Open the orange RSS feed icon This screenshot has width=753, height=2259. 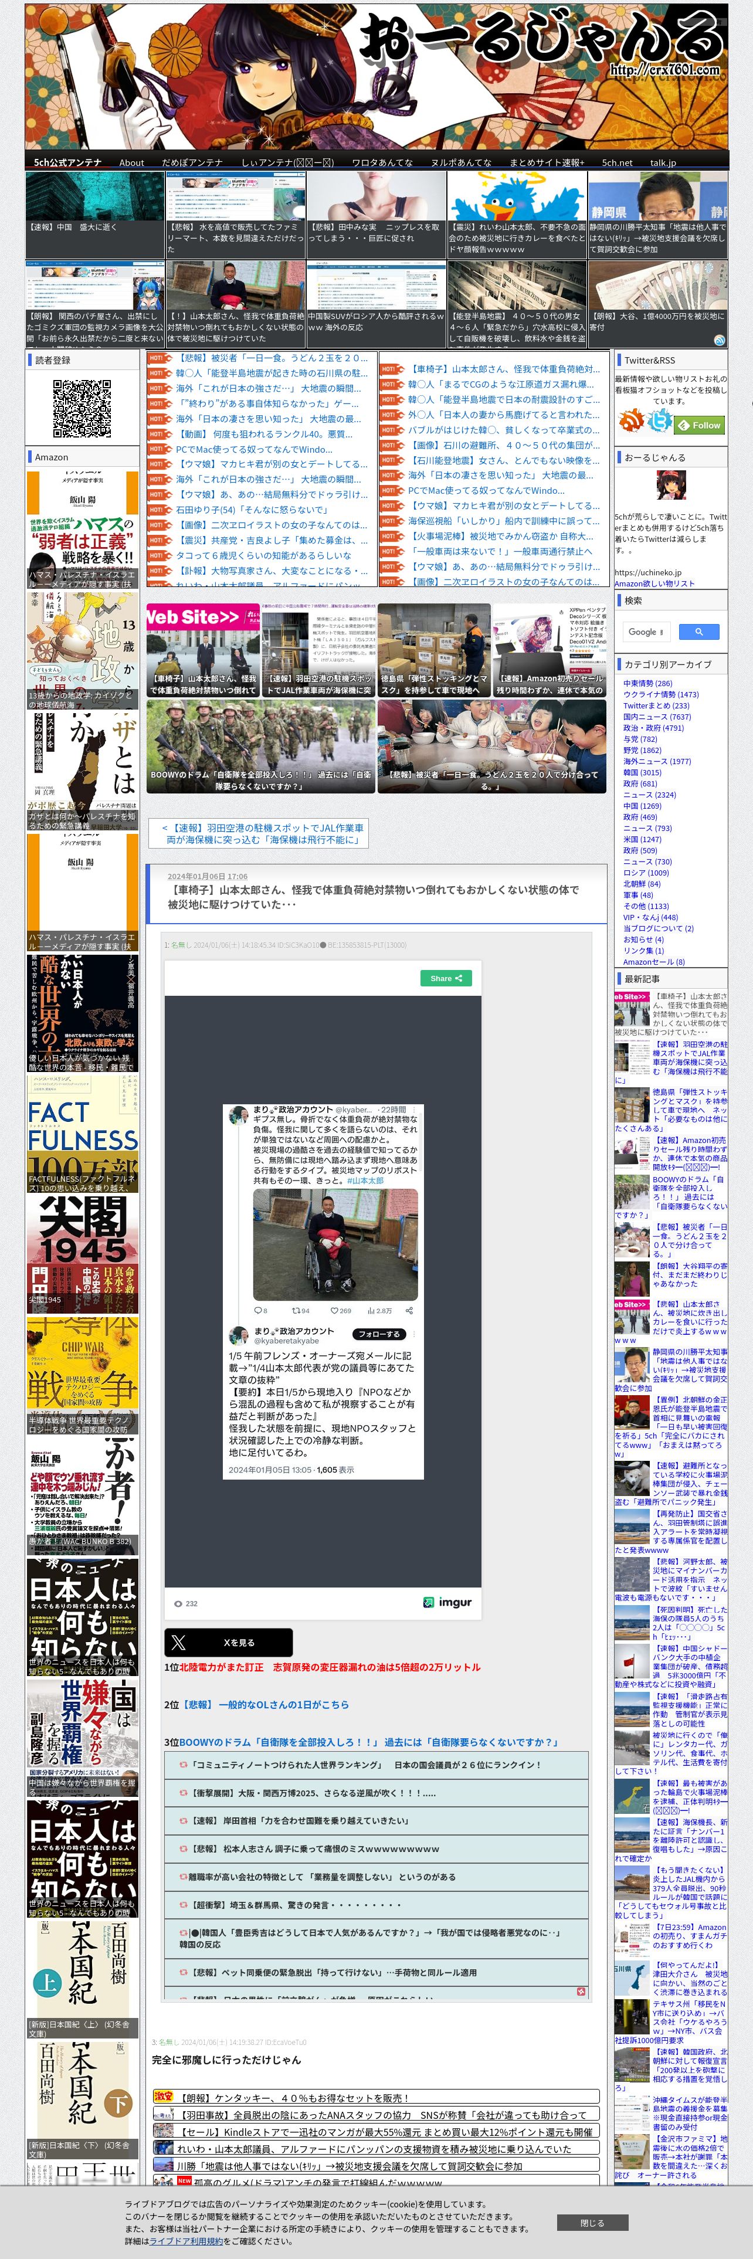click(631, 421)
